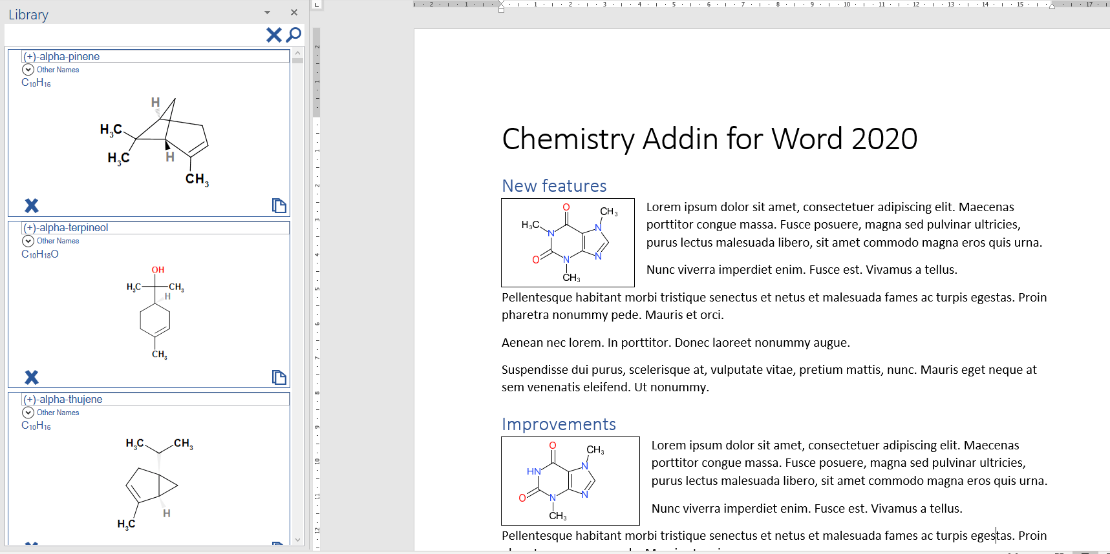Screen dimensions: 1110x554
Task: Close the Library task pane
Action: click(x=294, y=12)
